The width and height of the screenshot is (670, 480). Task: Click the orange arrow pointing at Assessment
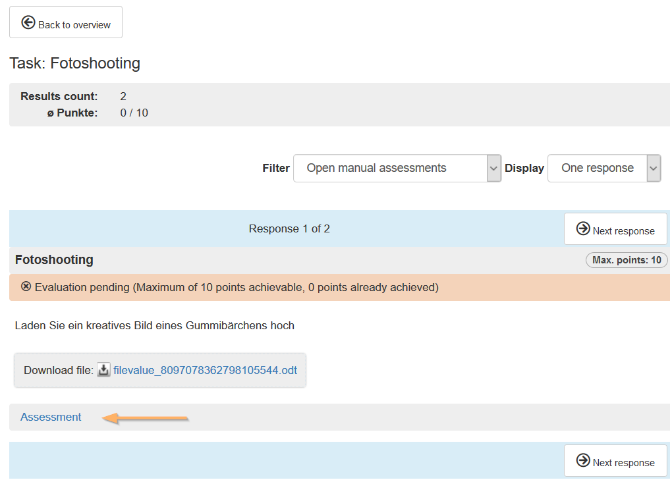coord(146,417)
